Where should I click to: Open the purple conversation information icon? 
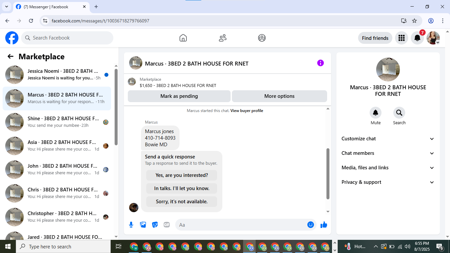click(321, 63)
